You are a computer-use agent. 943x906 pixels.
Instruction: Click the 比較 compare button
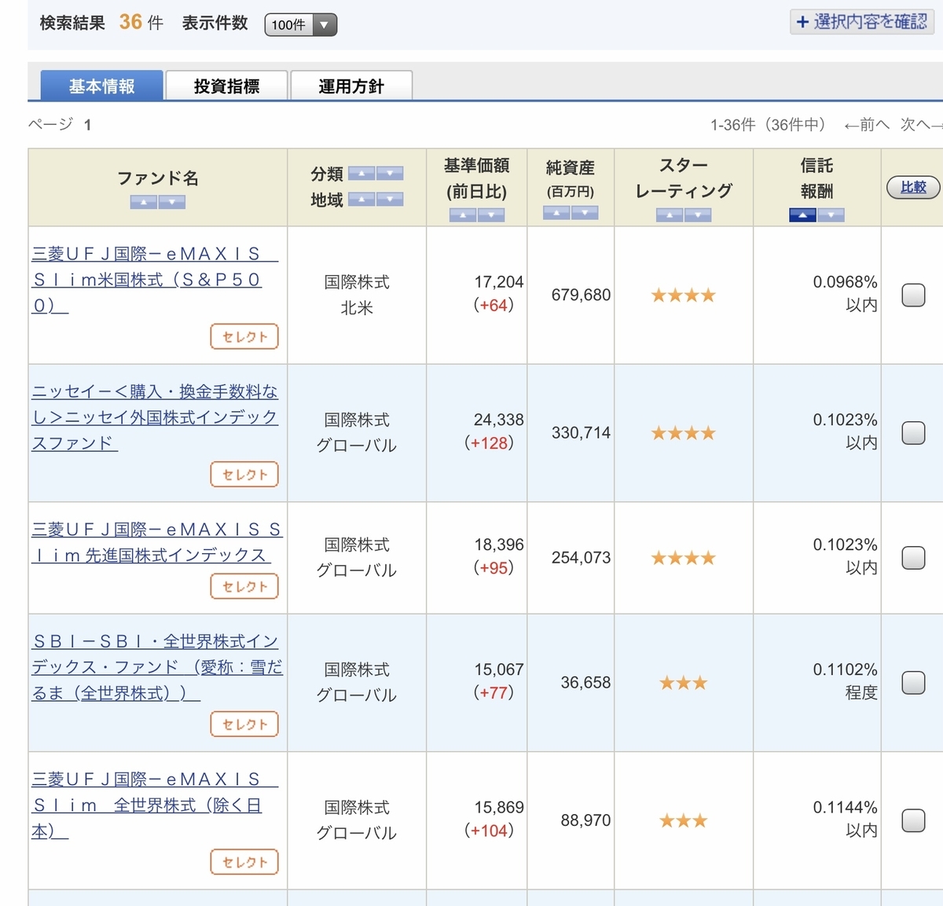click(x=913, y=187)
